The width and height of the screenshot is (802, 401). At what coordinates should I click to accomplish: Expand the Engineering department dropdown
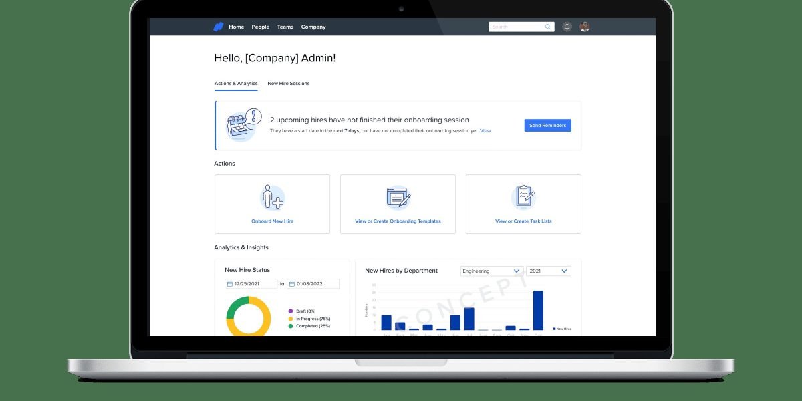[516, 271]
